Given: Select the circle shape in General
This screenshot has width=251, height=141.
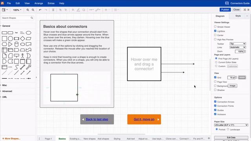Looking at the screenshot, I should [11, 38].
